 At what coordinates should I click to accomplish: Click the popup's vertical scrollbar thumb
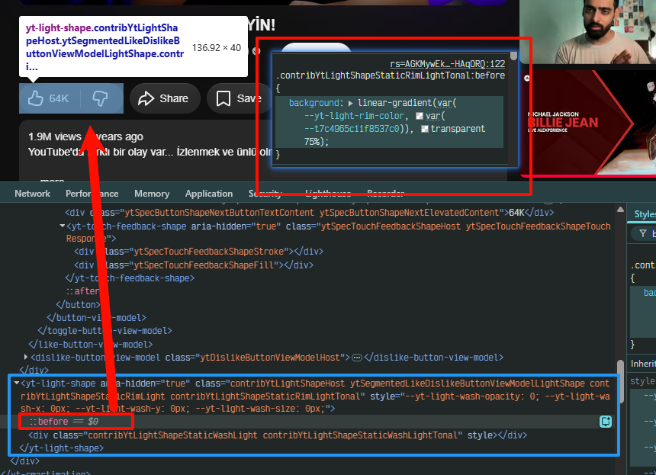[x=514, y=56]
